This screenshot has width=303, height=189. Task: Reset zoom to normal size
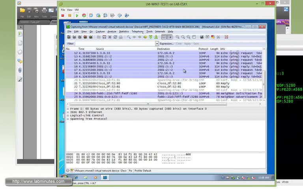(189, 37)
